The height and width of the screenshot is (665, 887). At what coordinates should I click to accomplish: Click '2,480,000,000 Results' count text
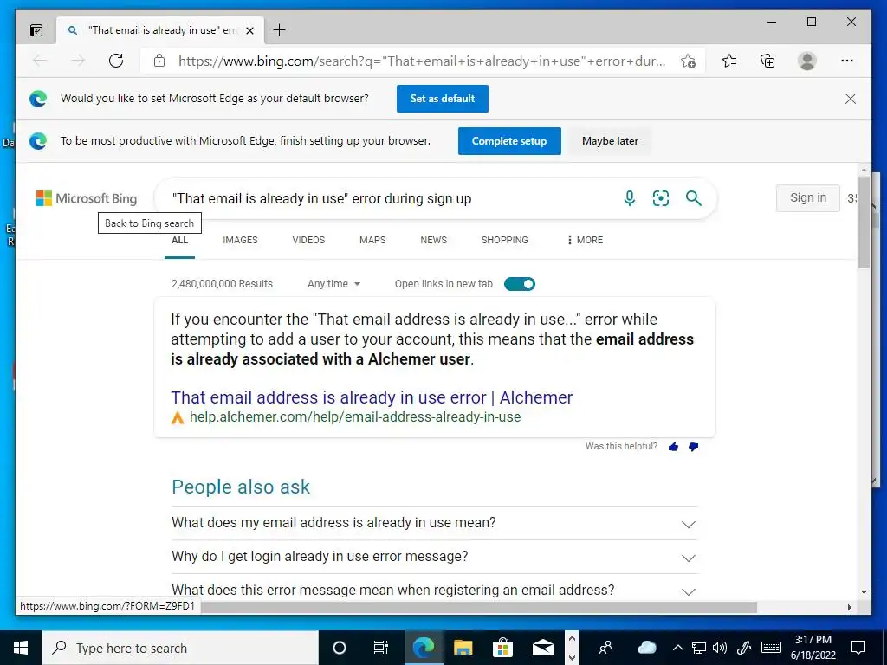(222, 284)
